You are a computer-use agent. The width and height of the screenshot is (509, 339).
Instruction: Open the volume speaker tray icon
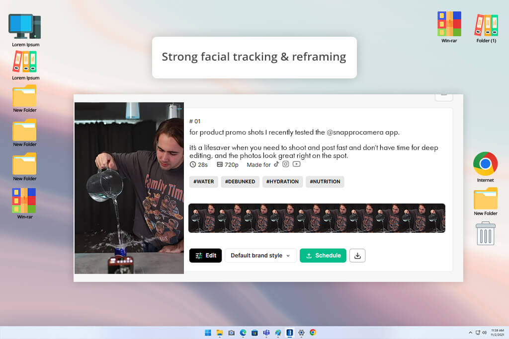click(x=484, y=333)
